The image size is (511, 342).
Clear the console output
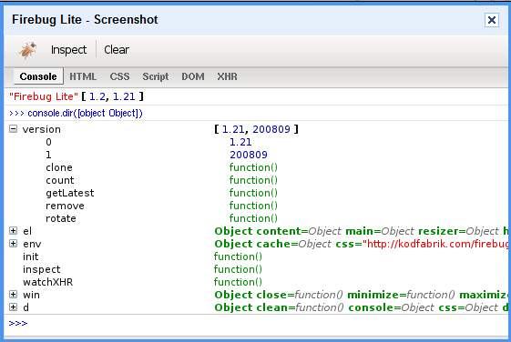tap(117, 50)
